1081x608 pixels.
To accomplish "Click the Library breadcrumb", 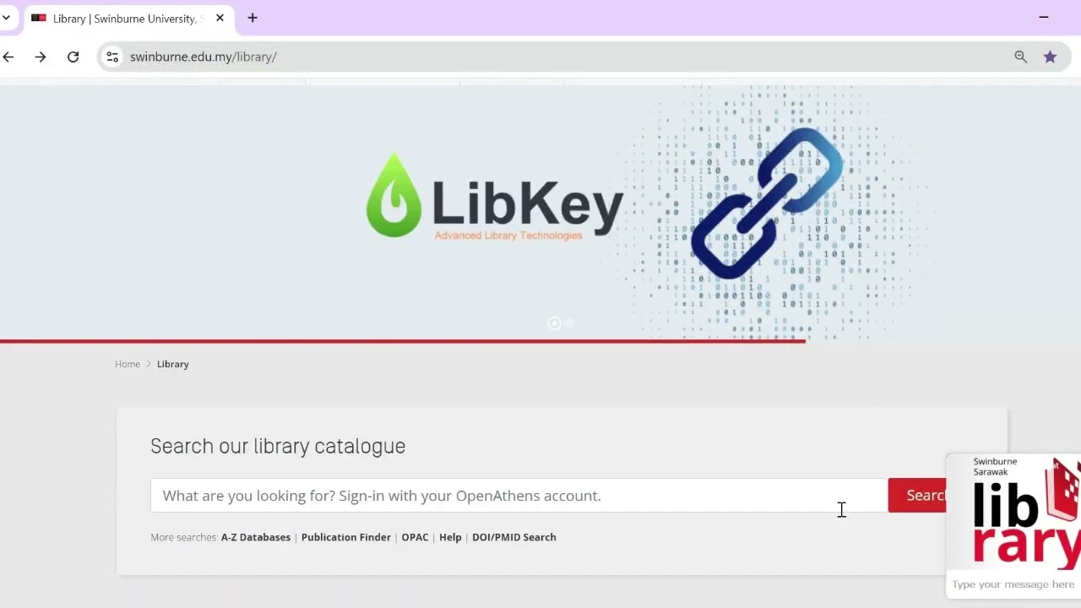I will point(172,364).
